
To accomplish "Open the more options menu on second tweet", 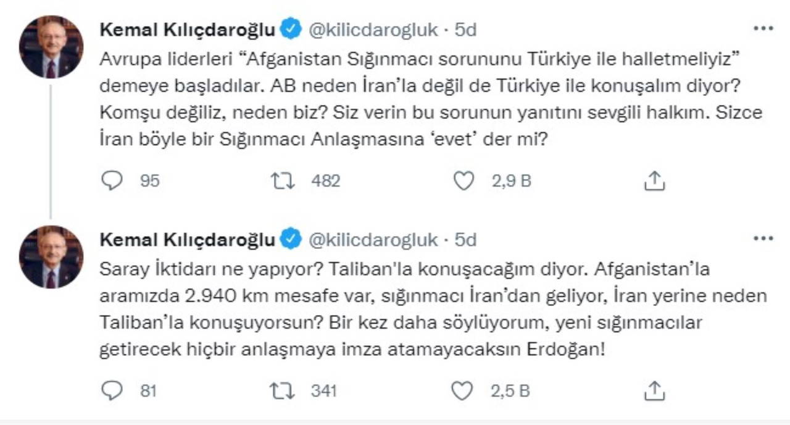I will point(763,238).
